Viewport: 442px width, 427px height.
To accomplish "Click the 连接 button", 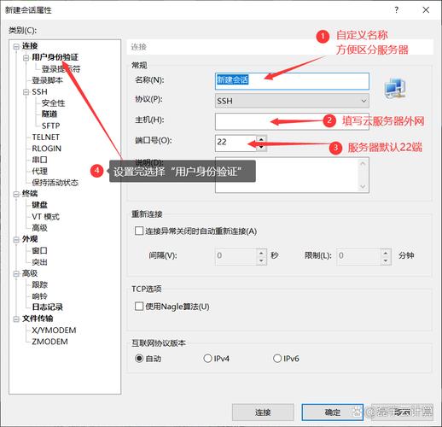I will click(263, 412).
